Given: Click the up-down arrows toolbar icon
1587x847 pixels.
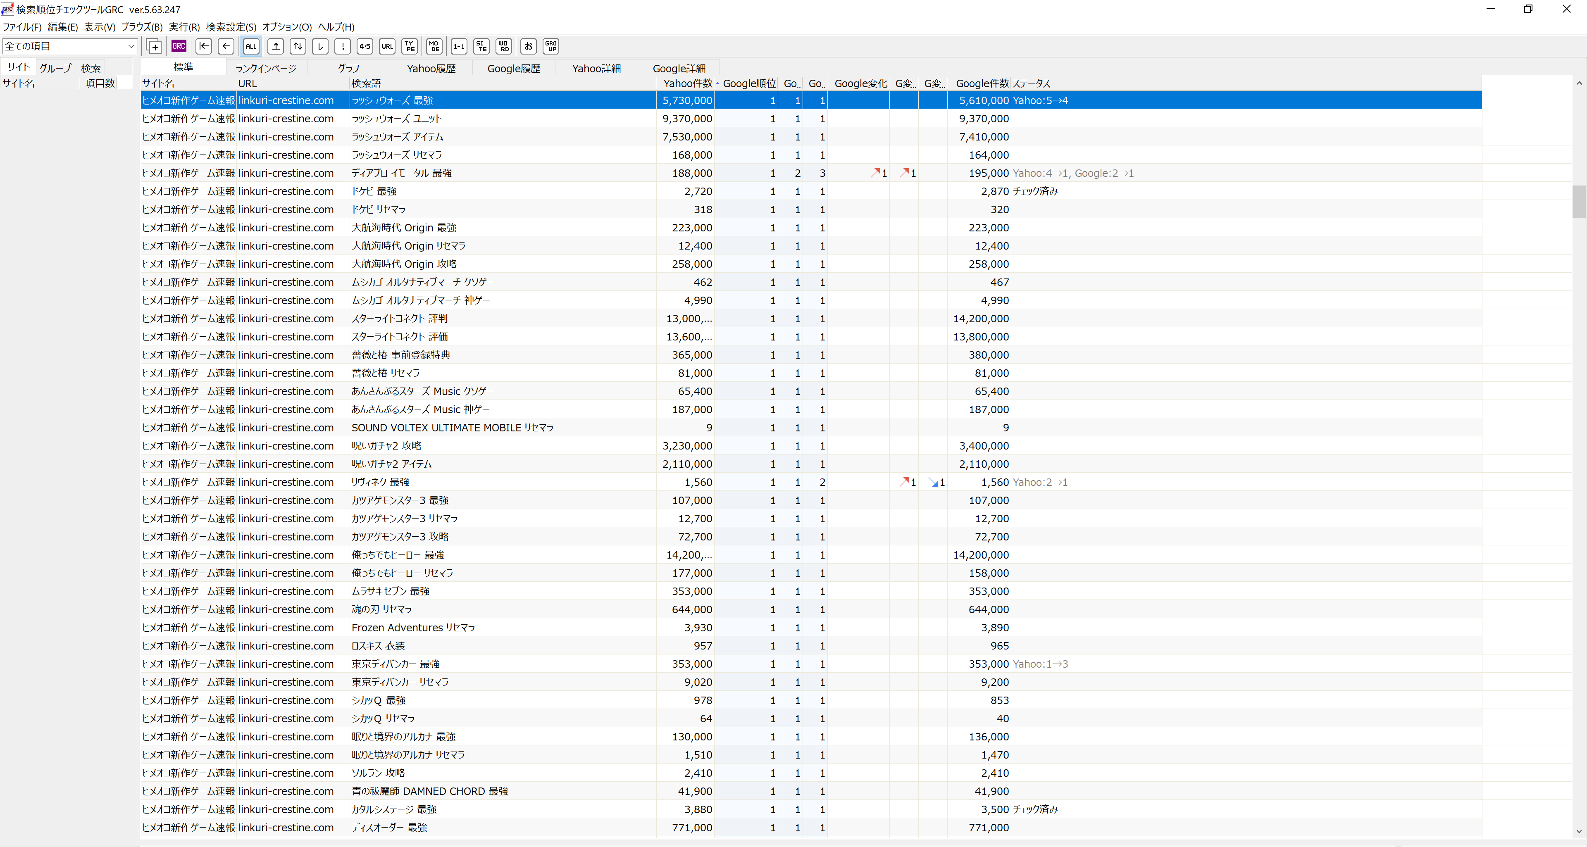Looking at the screenshot, I should point(298,46).
